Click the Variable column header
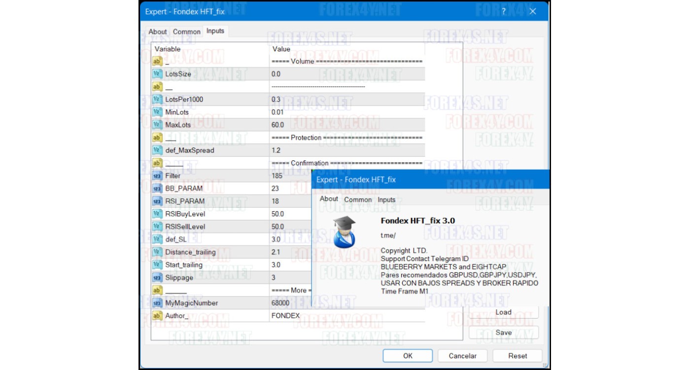 (x=168, y=49)
